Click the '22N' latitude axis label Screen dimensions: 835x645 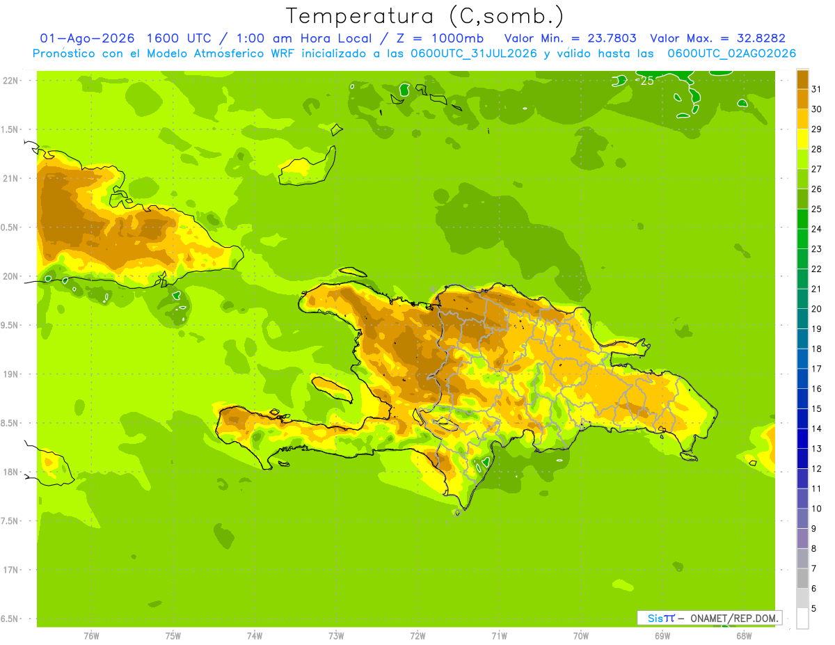point(11,80)
